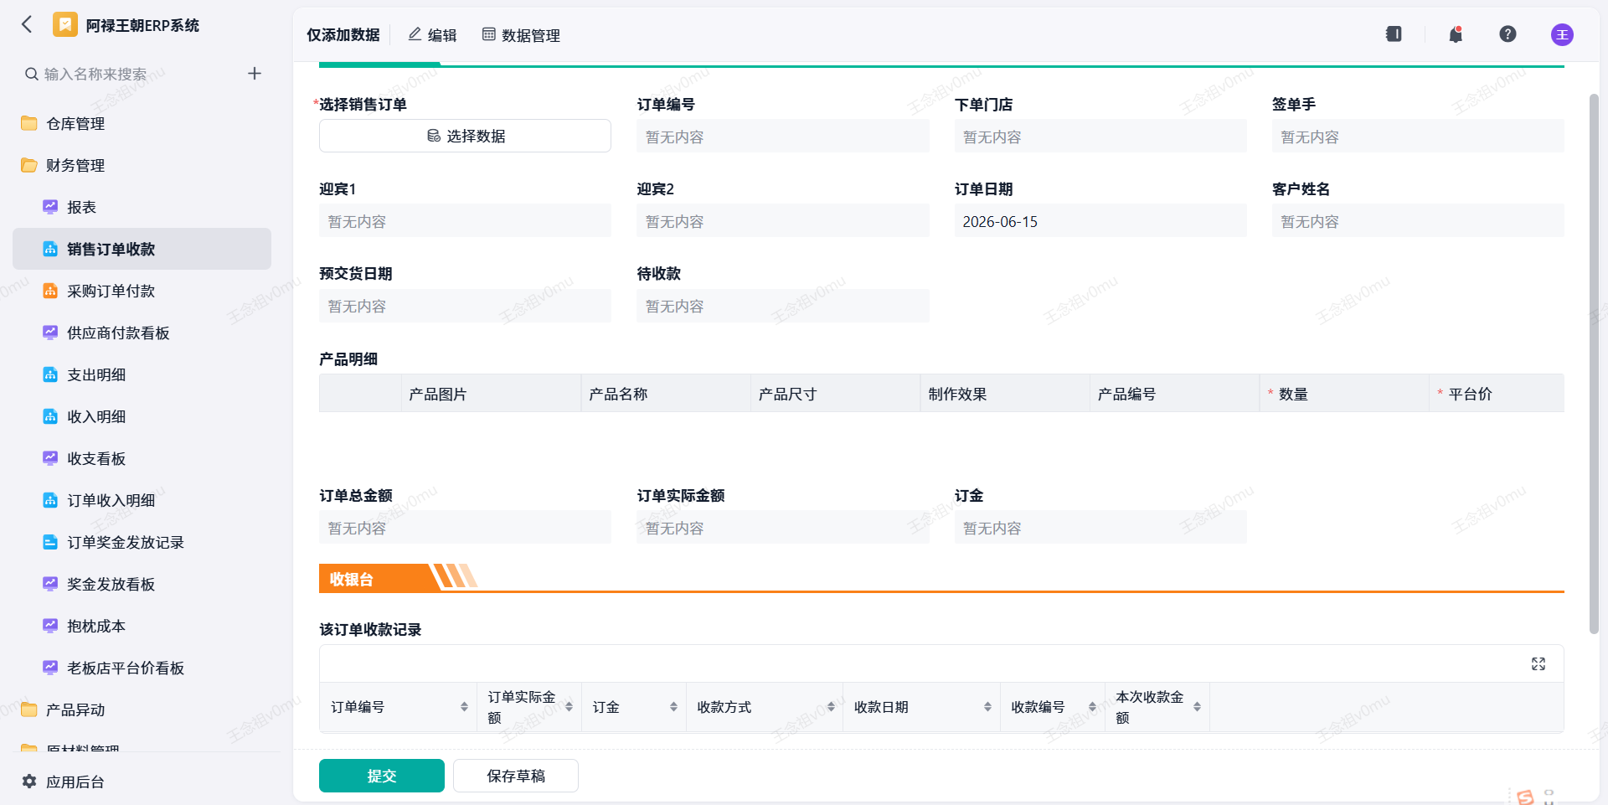Click the 保存草稿 button
Image resolution: width=1608 pixels, height=805 pixels.
[516, 776]
